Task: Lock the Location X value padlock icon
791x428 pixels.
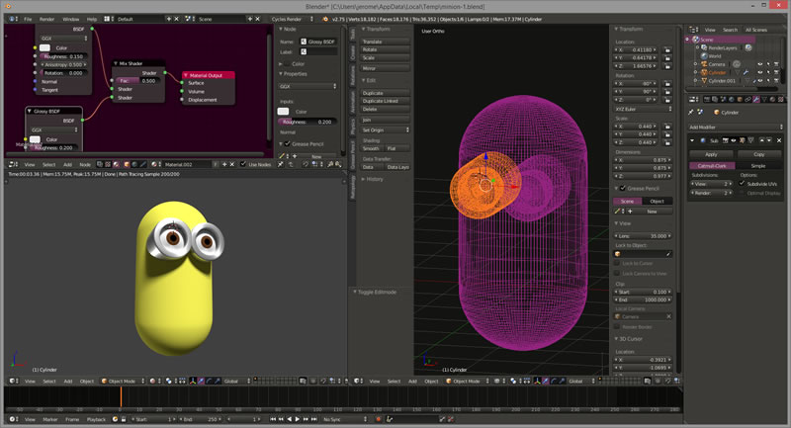Action: pyautogui.click(x=667, y=49)
